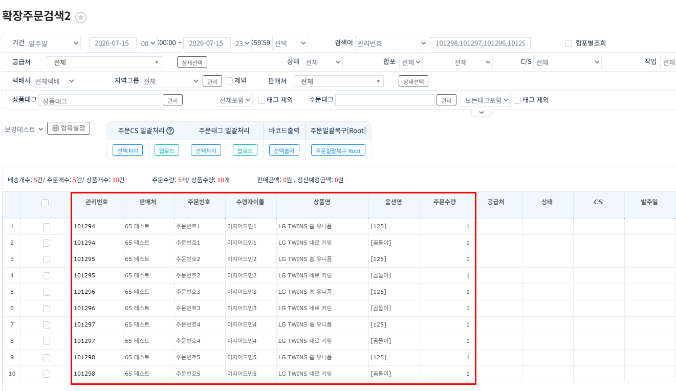Check the checkbox for row 6
Screen dimensions: 676x391
tap(47, 308)
